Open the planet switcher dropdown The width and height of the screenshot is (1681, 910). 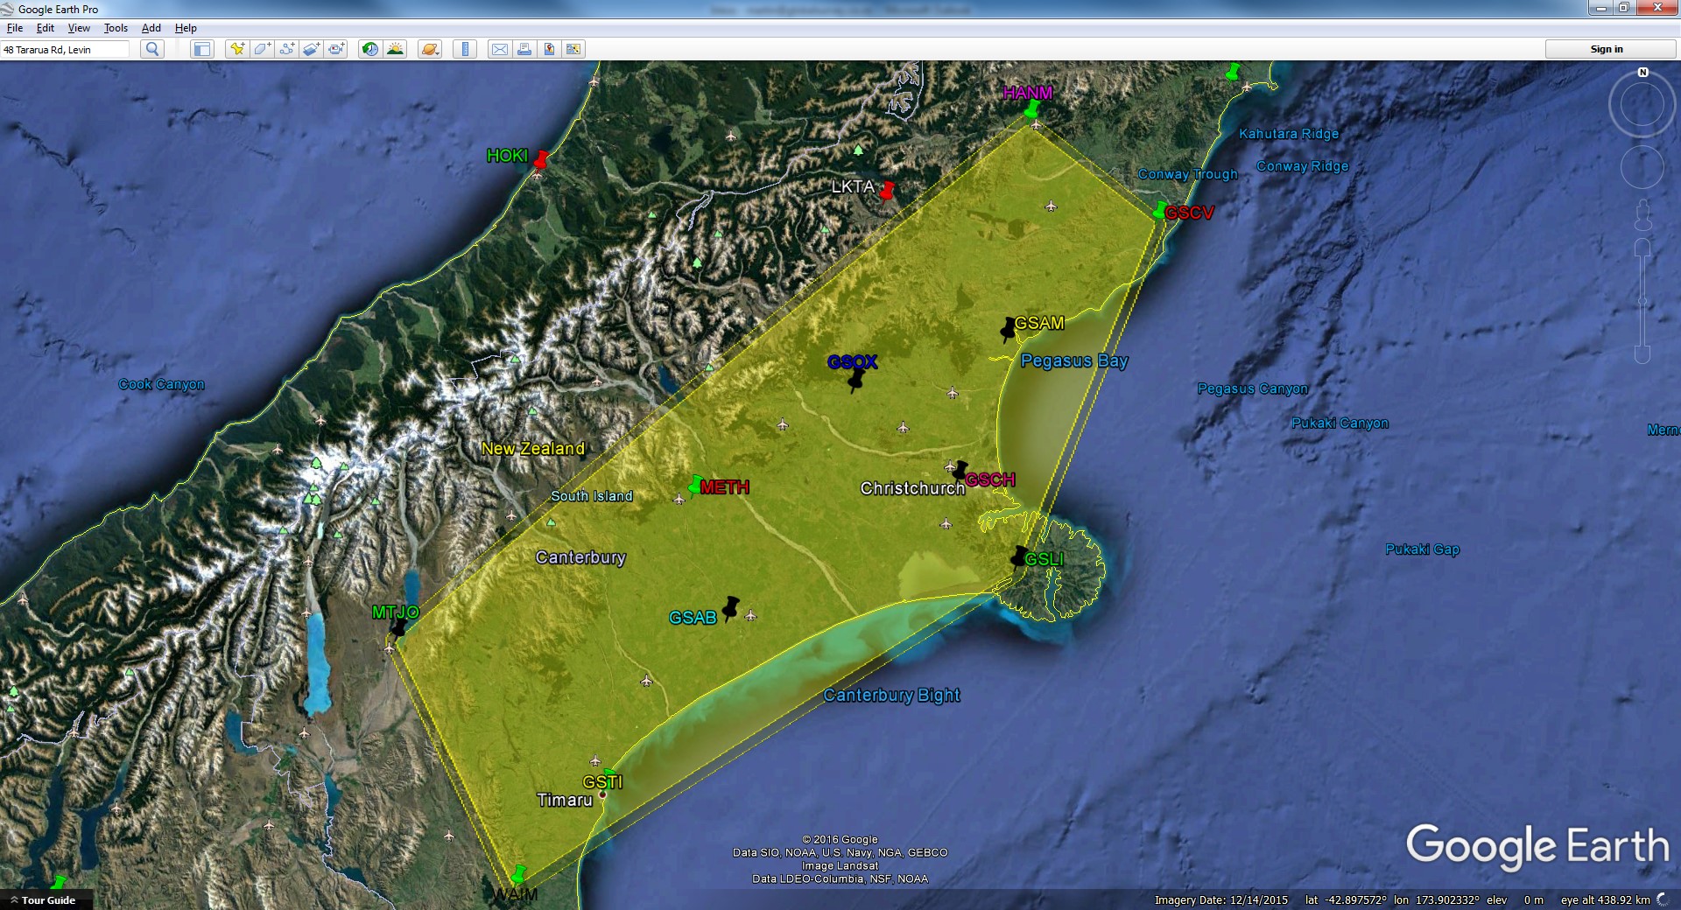[429, 49]
